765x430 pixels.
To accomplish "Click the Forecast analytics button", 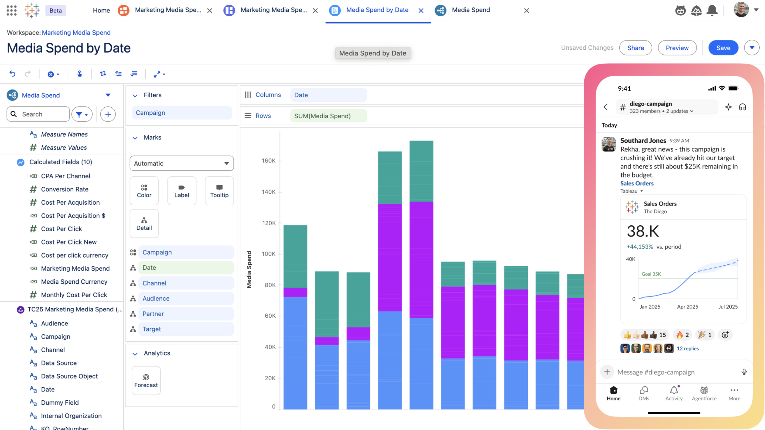I will (146, 380).
